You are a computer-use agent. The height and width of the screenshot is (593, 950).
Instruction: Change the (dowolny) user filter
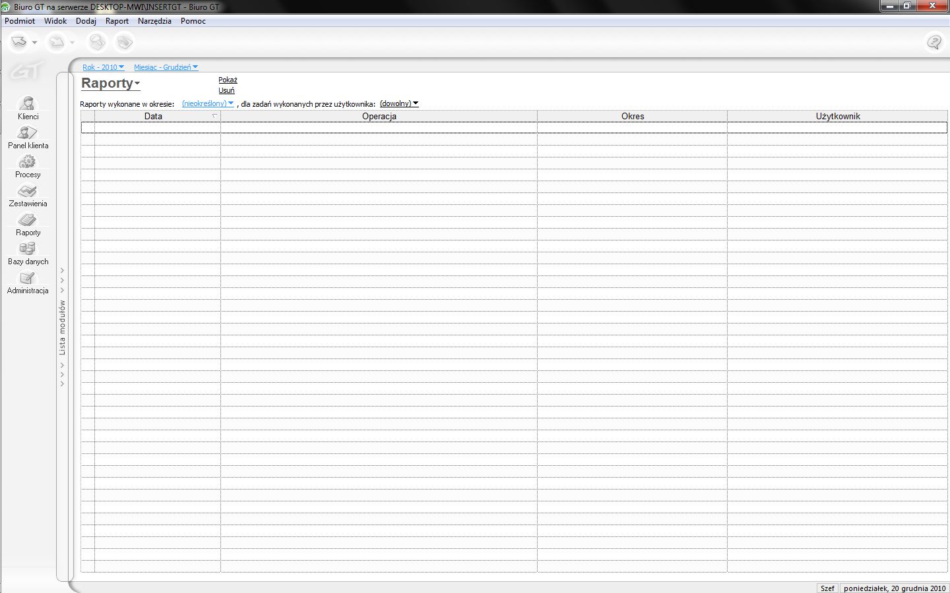399,103
